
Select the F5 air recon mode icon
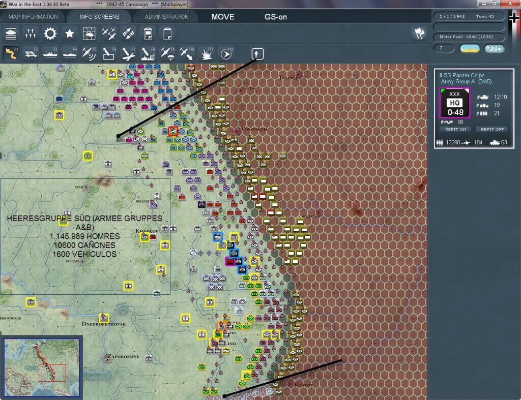[x=89, y=53]
